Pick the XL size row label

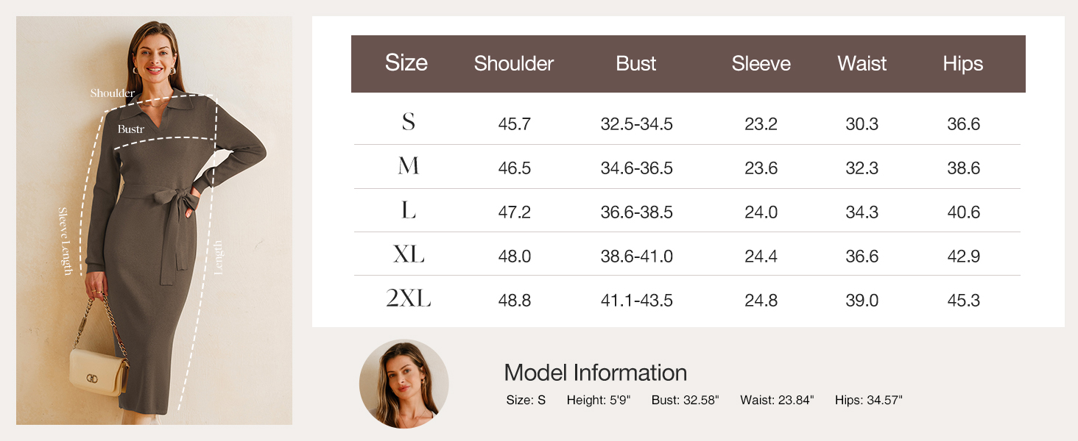pyautogui.click(x=408, y=255)
